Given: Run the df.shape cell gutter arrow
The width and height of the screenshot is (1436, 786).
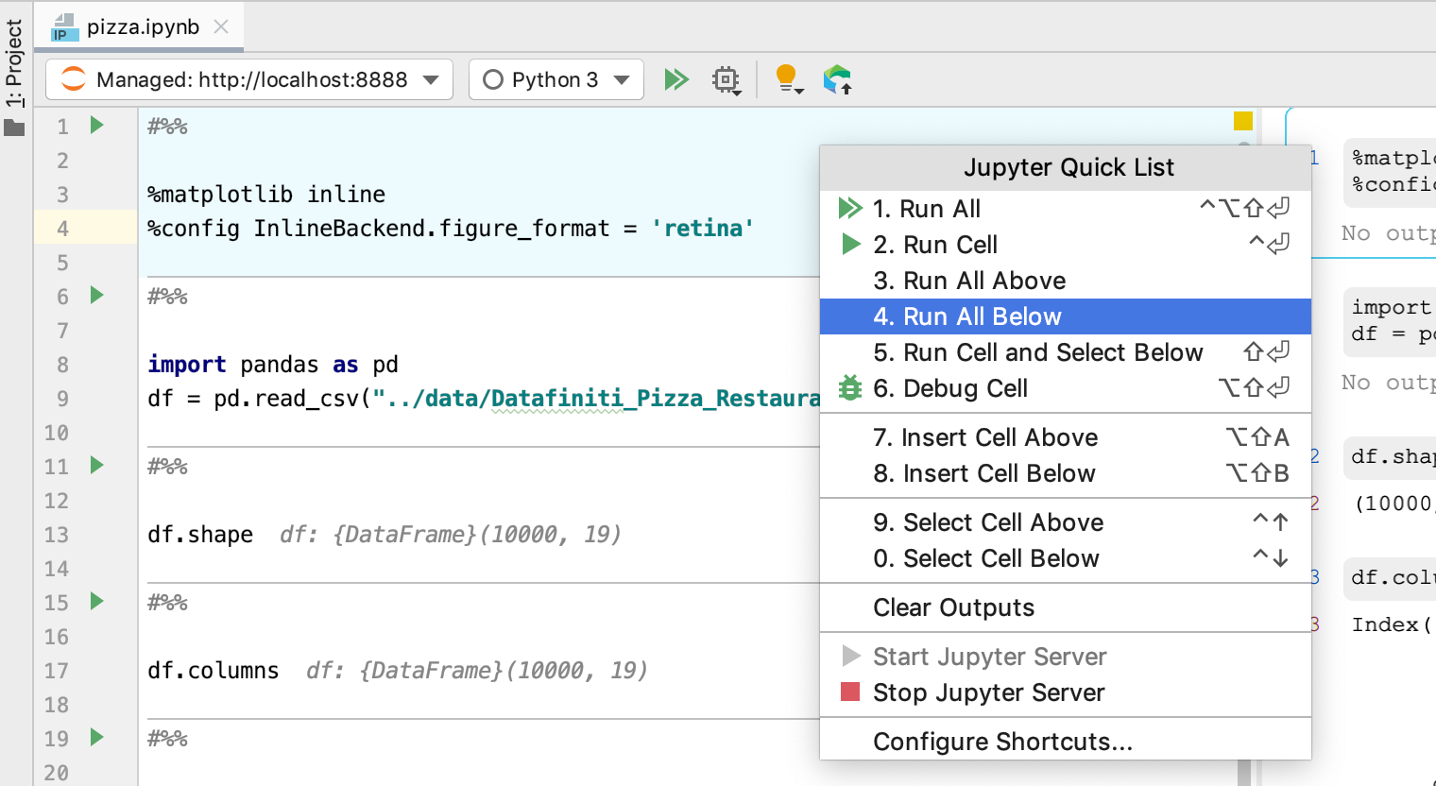Looking at the screenshot, I should tap(96, 465).
